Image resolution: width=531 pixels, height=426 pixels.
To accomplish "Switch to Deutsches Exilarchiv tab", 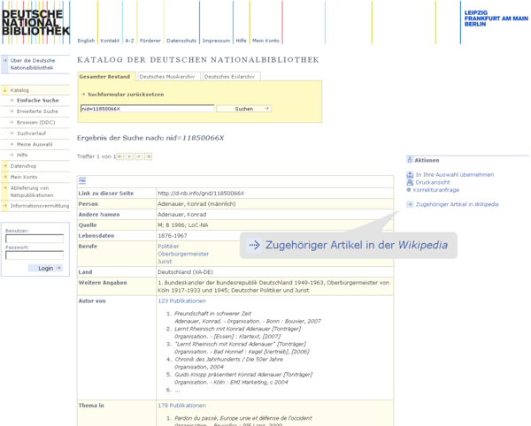I will click(x=230, y=77).
